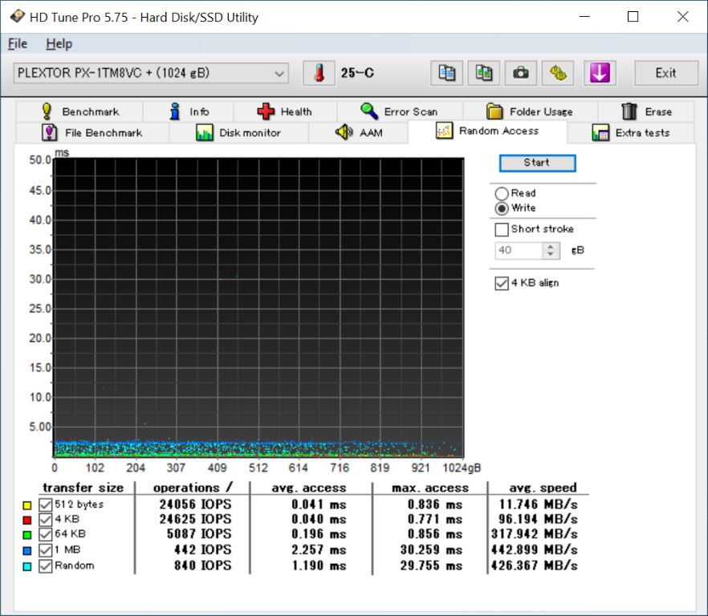Click the camera save screenshot icon
Viewport: 708px width, 616px height.
pyautogui.click(x=520, y=73)
